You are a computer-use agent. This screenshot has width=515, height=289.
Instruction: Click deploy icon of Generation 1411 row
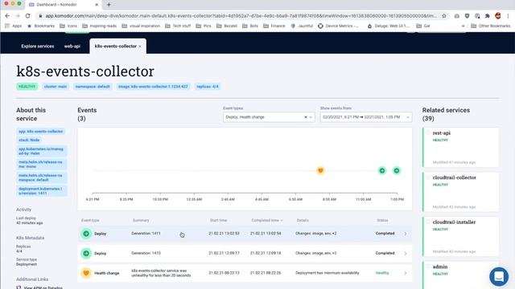86,234
